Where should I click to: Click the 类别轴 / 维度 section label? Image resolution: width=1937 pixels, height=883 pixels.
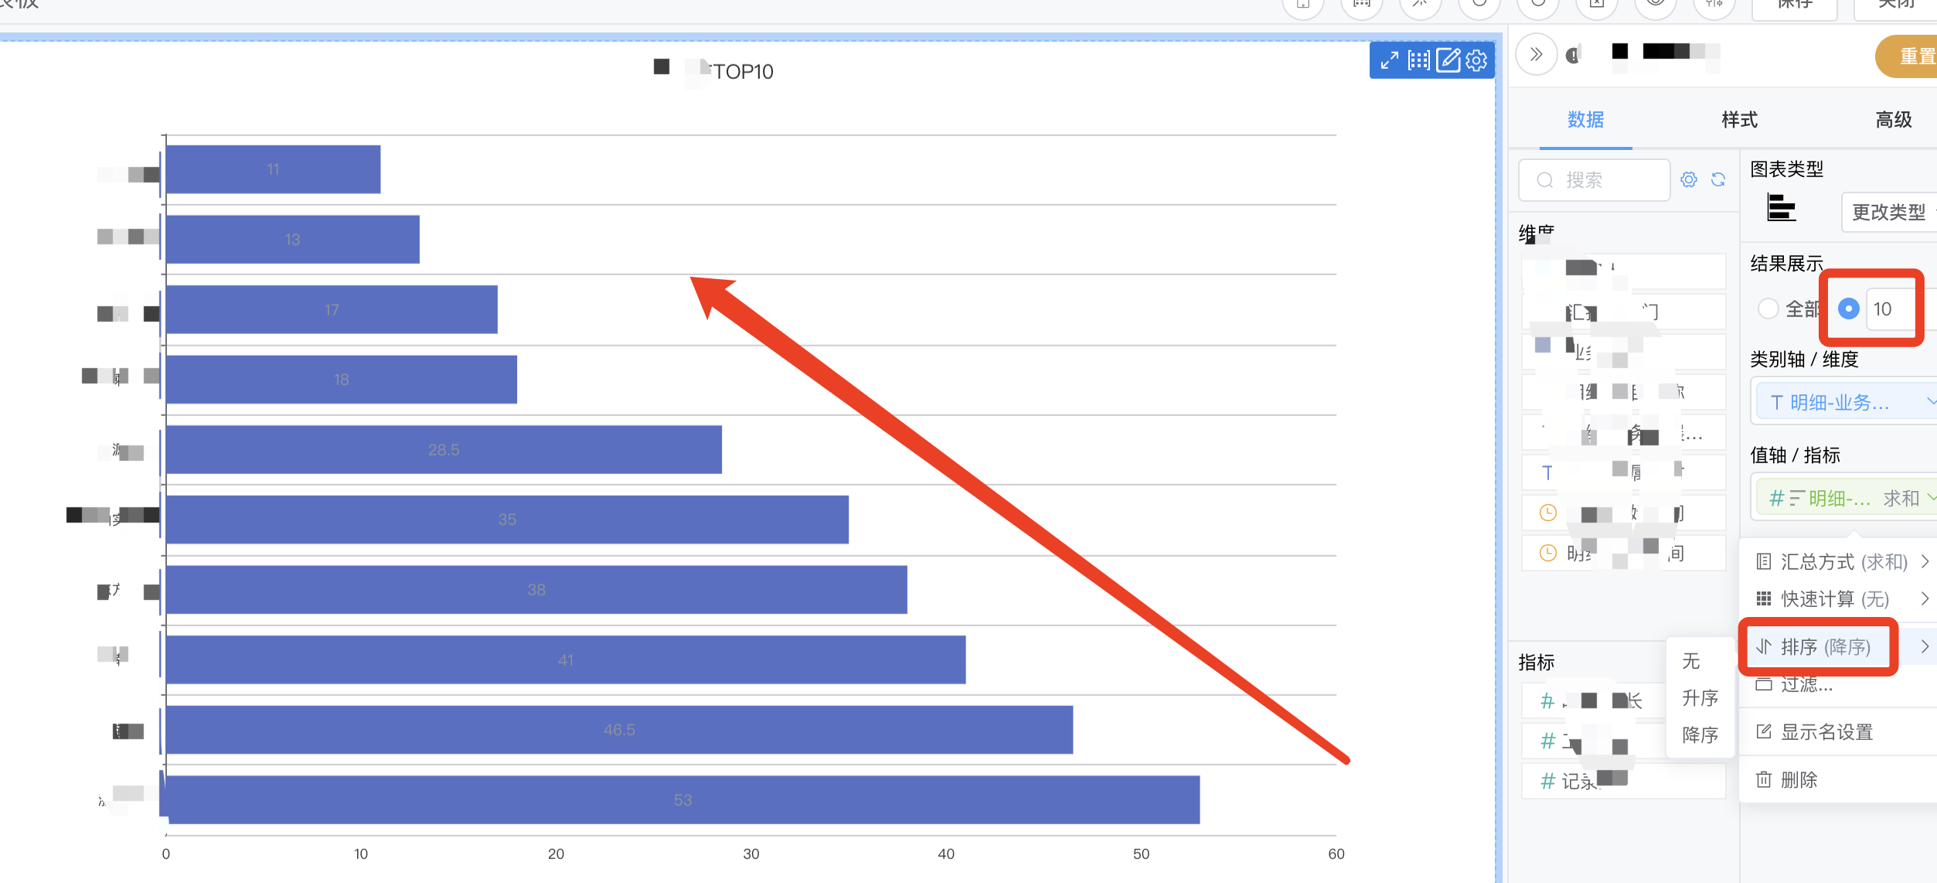click(1804, 359)
